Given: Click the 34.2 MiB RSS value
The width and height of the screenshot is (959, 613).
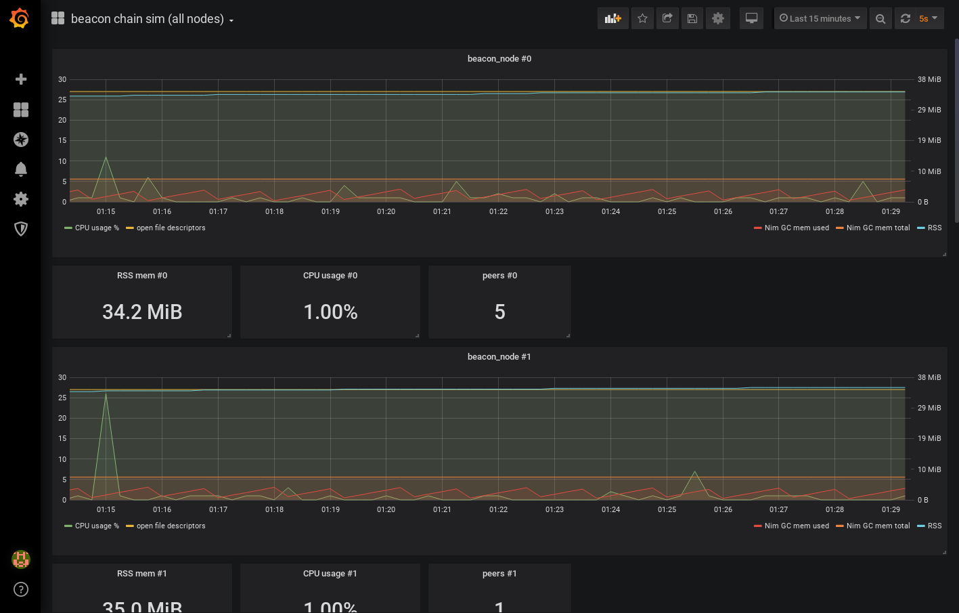Looking at the screenshot, I should [x=142, y=312].
